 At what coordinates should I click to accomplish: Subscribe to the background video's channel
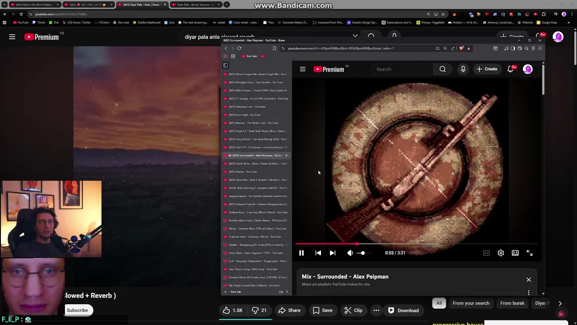[77, 311]
